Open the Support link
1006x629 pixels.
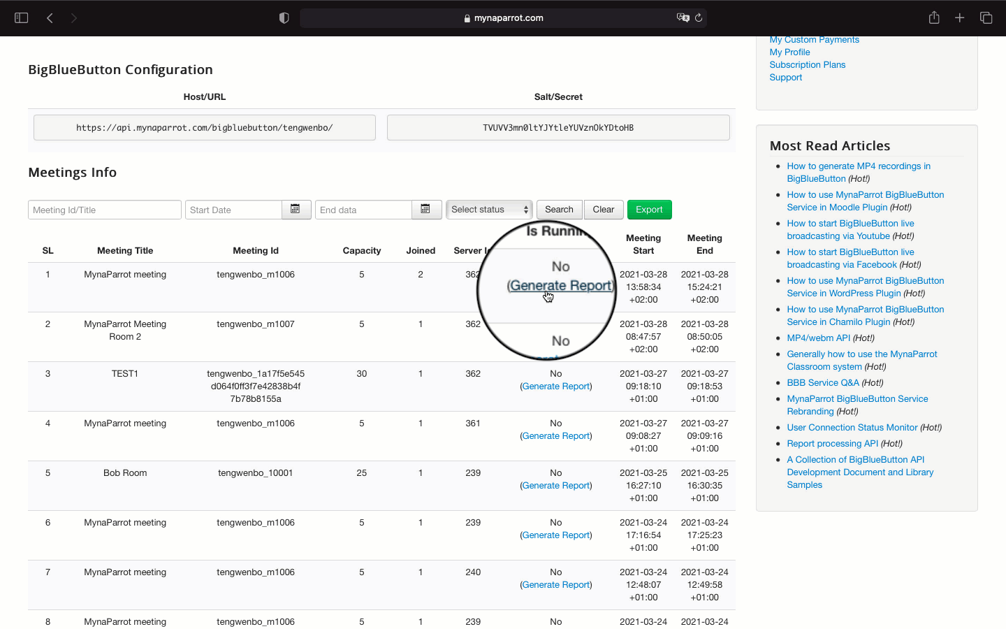[x=785, y=78]
